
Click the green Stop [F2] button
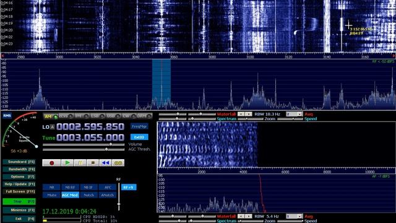tap(19, 201)
